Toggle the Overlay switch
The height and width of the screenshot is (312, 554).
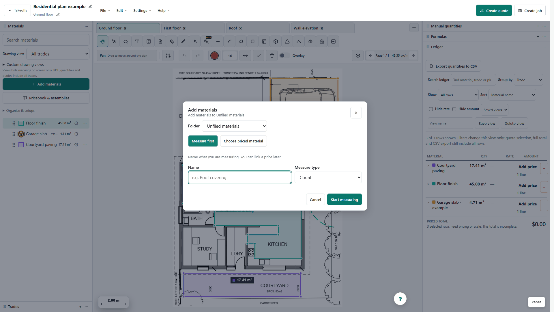tap(285, 56)
